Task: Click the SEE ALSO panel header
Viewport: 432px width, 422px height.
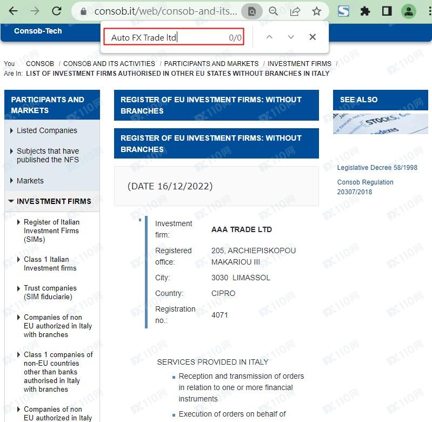Action: [x=380, y=100]
